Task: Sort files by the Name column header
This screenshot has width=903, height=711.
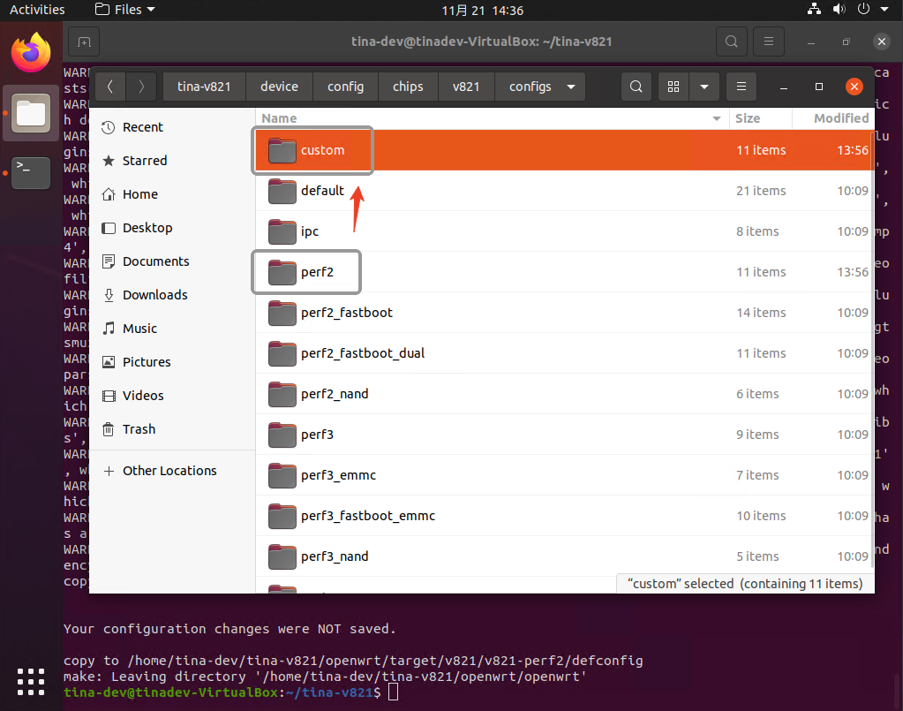Action: pos(490,118)
